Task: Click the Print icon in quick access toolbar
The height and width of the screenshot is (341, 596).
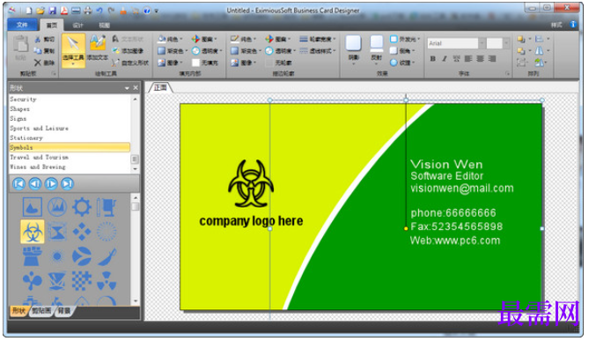Action: (x=87, y=11)
